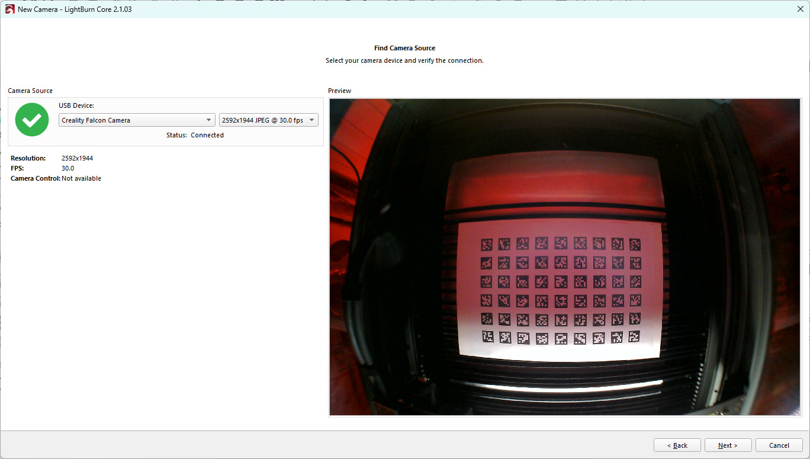Close the New Camera window
Image resolution: width=810 pixels, height=459 pixels.
(x=801, y=9)
